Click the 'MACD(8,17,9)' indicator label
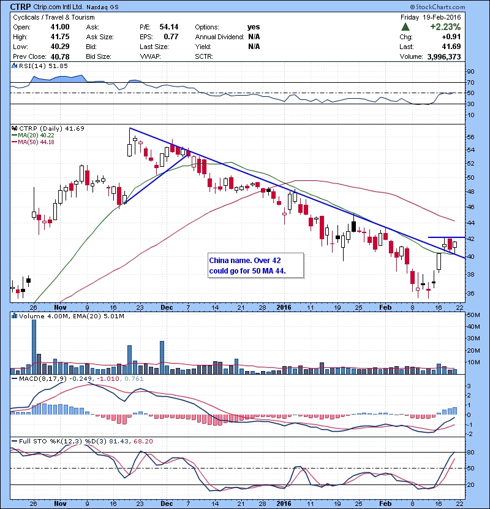The image size is (490, 509). tap(43, 378)
